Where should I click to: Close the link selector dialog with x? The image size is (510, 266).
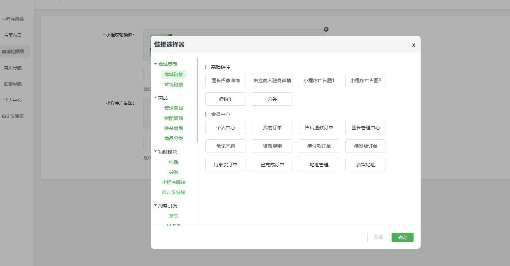(414, 45)
